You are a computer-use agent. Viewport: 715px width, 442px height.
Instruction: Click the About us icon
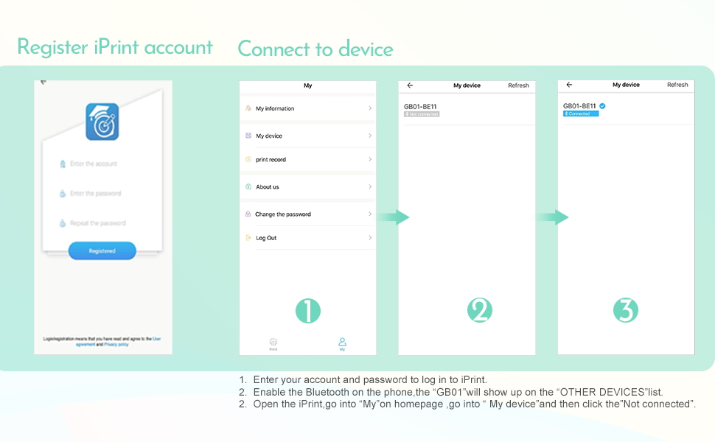click(248, 187)
